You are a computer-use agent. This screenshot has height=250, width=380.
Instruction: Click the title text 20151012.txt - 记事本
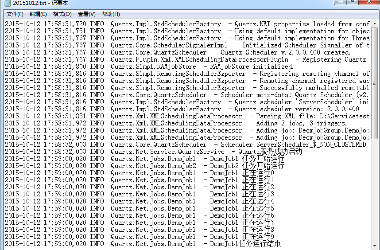[40, 3]
